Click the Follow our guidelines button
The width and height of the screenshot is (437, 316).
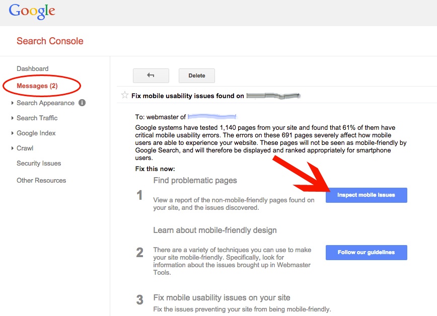point(366,253)
